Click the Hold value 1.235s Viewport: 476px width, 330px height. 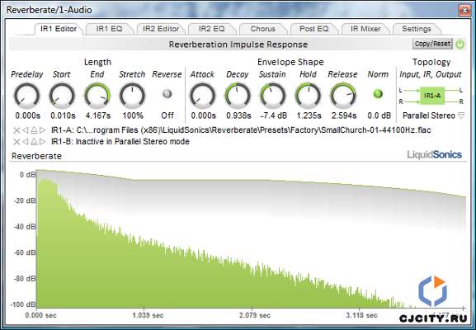click(x=309, y=115)
